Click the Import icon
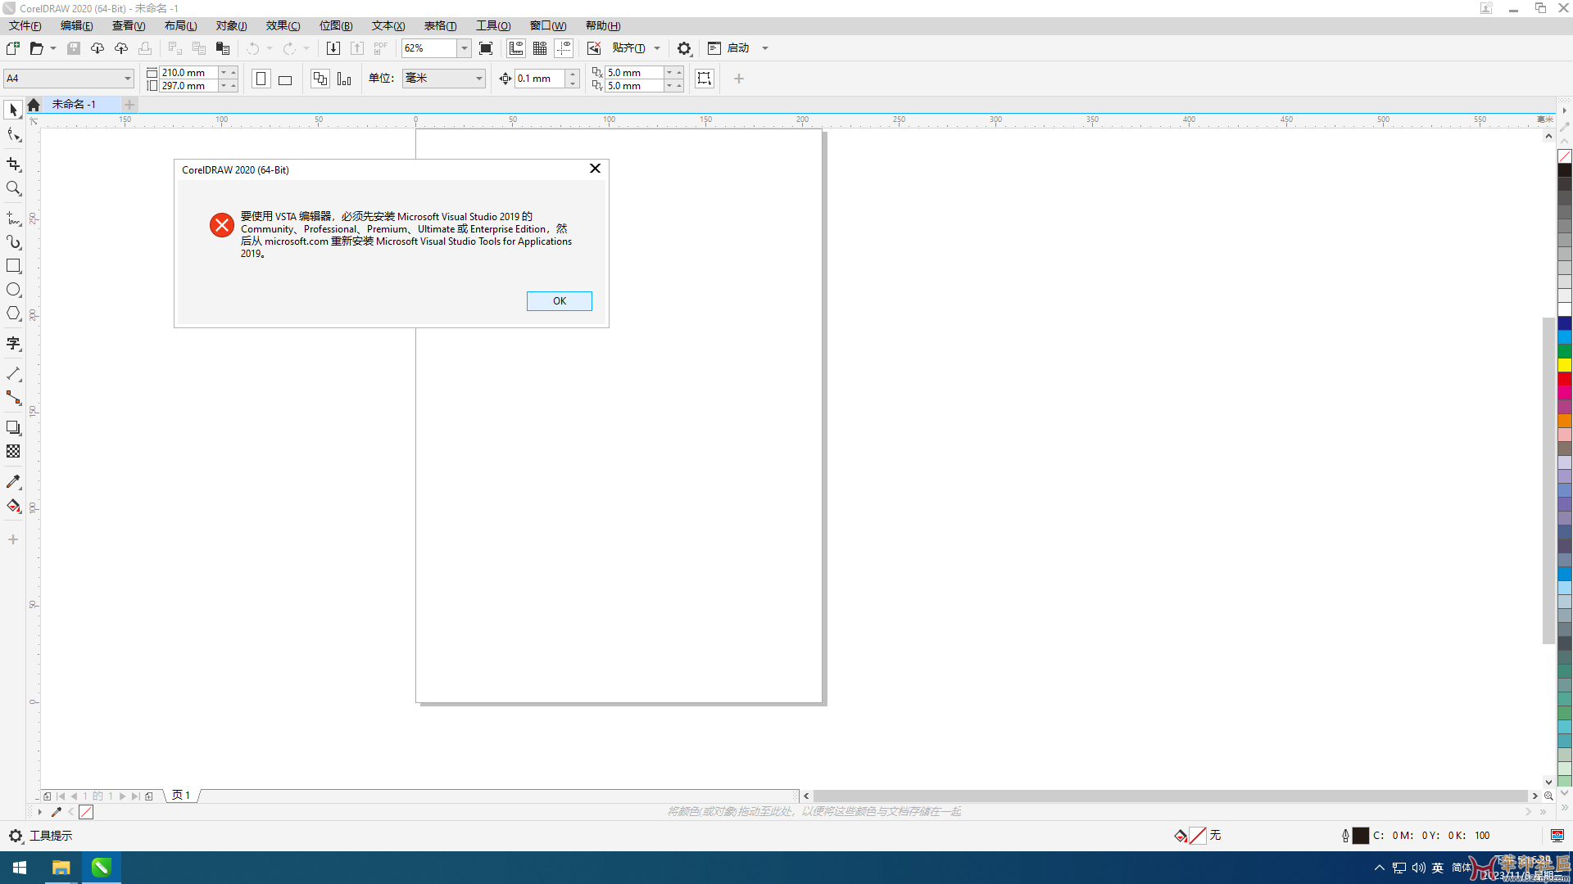 (333, 48)
